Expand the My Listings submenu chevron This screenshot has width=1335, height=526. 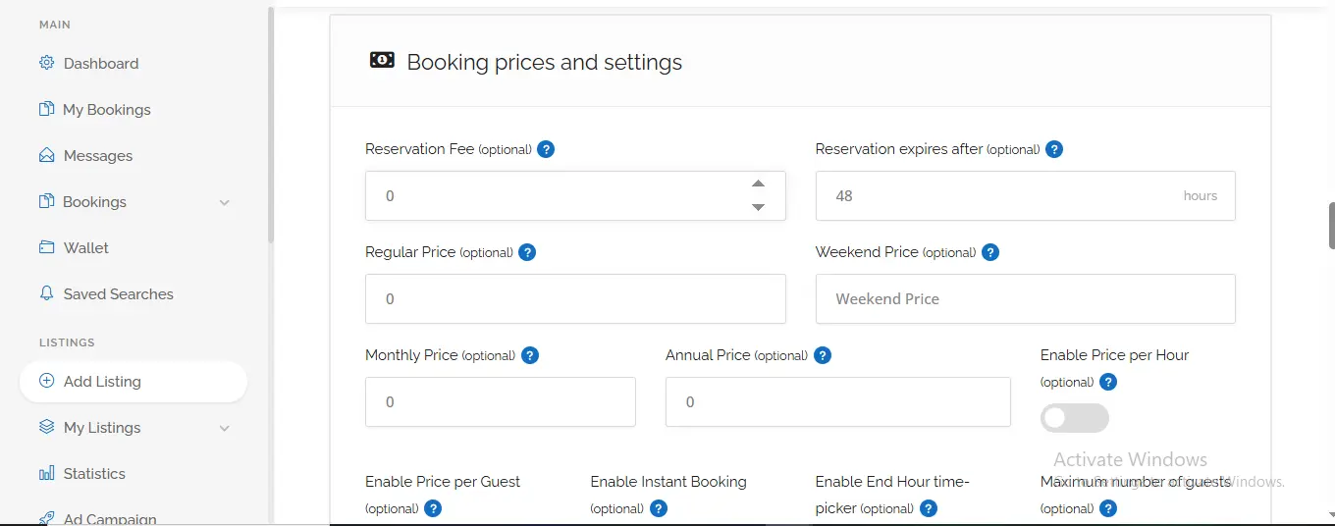click(224, 428)
